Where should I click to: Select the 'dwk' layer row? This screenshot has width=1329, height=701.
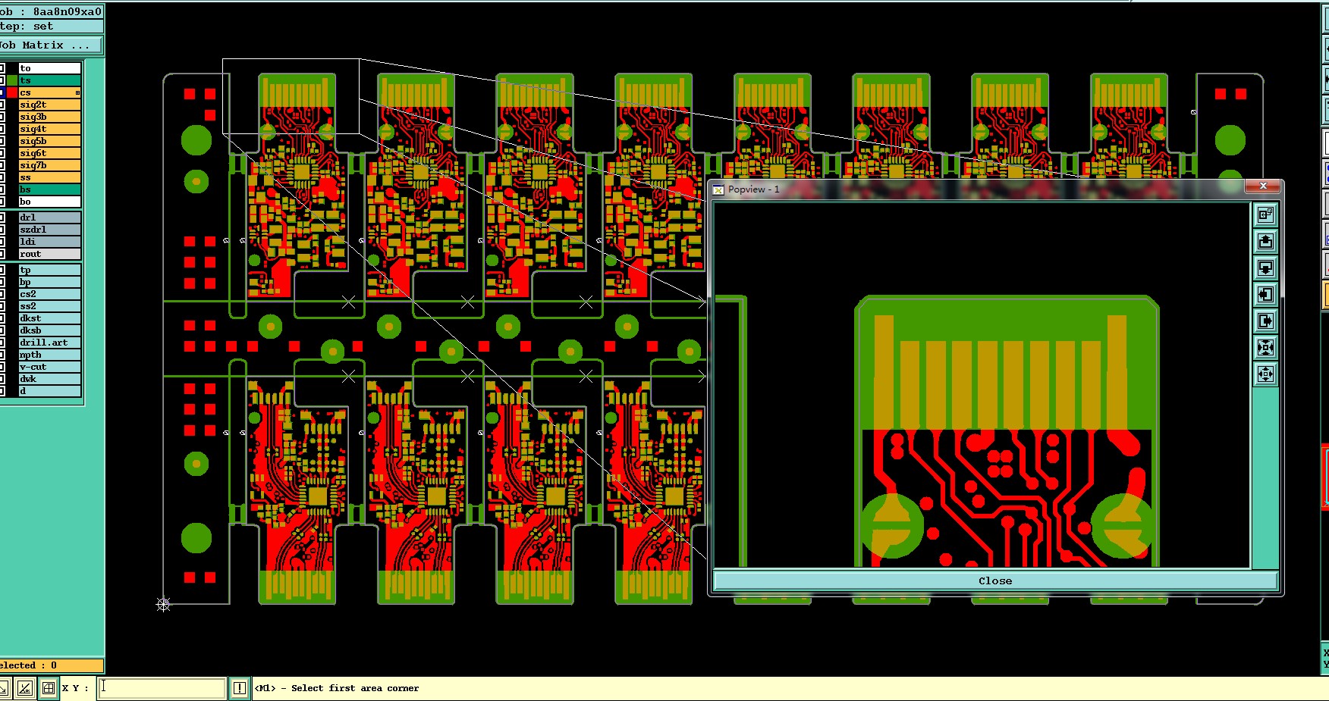tap(49, 379)
